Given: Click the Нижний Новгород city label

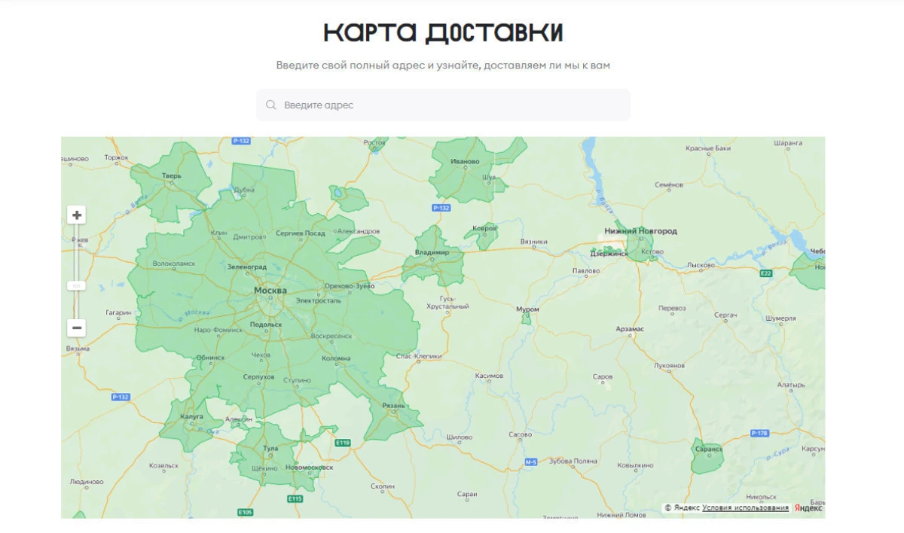Looking at the screenshot, I should [640, 231].
